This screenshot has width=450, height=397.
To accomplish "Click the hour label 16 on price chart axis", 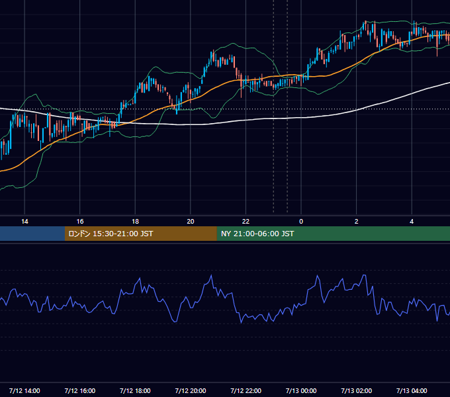I will coord(80,222).
